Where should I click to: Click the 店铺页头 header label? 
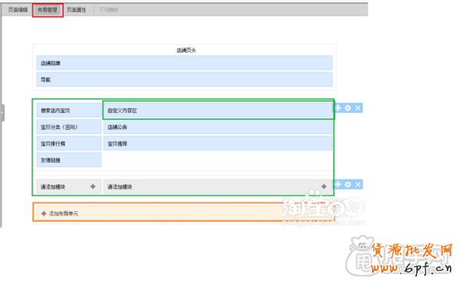tap(186, 51)
